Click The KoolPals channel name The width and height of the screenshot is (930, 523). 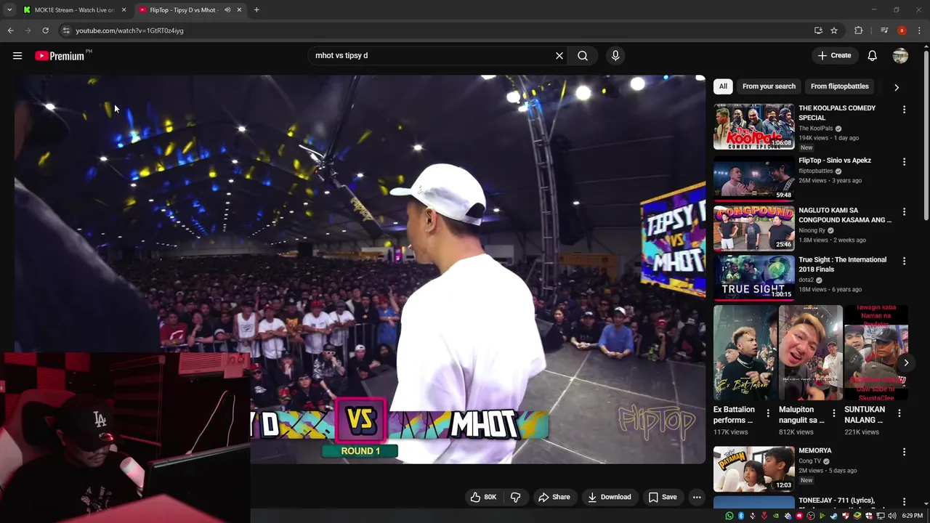(816, 129)
